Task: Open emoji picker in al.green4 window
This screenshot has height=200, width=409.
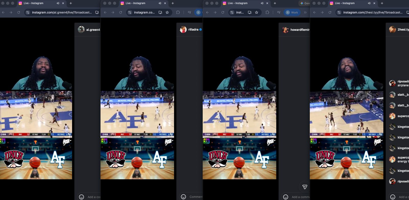Action: tap(82, 197)
